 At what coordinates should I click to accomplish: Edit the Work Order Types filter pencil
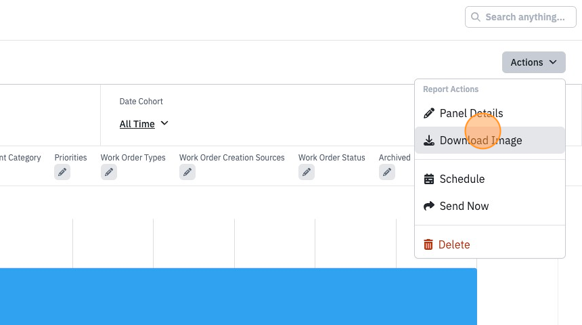(109, 172)
